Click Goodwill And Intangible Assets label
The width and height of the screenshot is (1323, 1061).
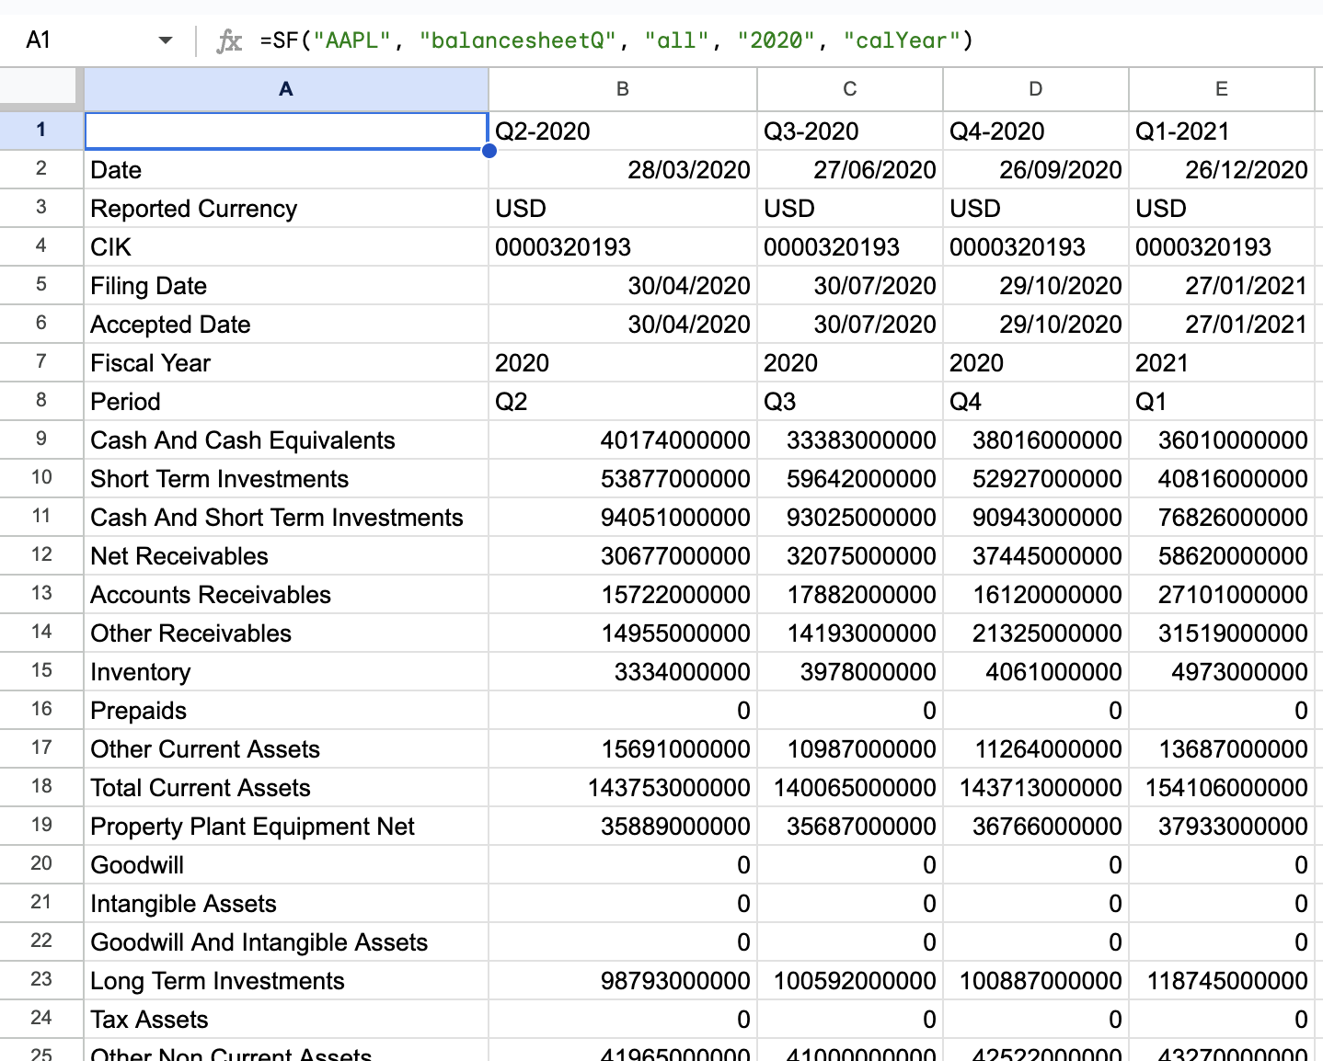tap(286, 941)
